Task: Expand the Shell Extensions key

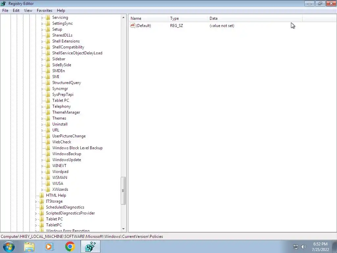Action: click(x=42, y=41)
